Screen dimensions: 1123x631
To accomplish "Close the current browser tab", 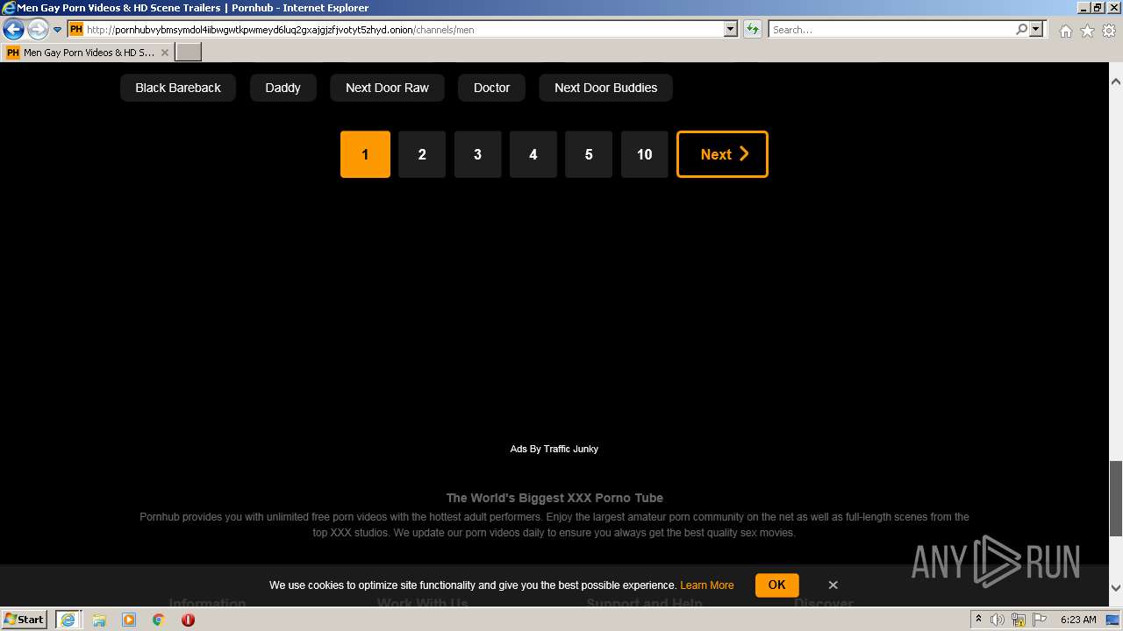I will 165,53.
